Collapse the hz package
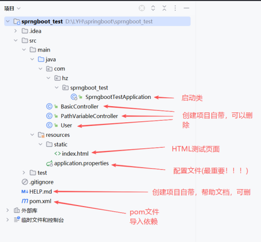This screenshot has width=261, height=242. coord(49,78)
